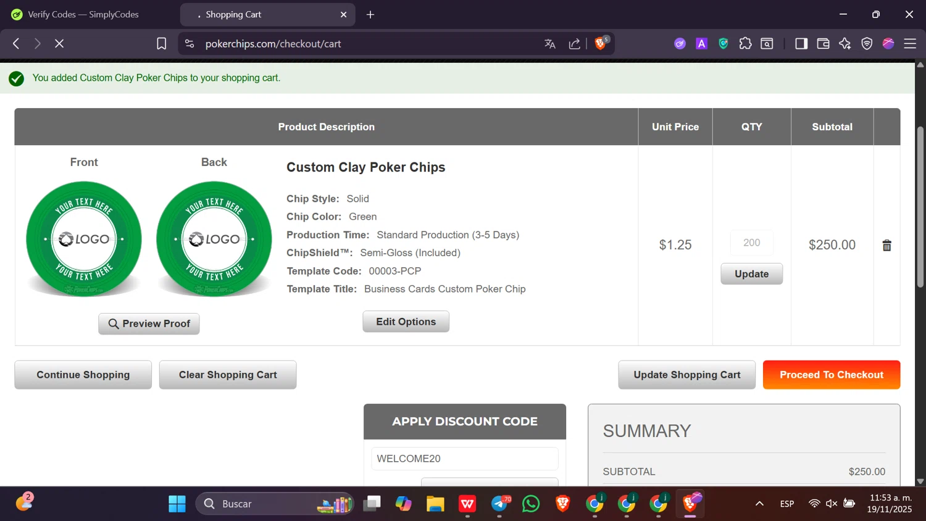Image resolution: width=926 pixels, height=521 pixels.
Task: Go back to the previous page
Action: (16, 43)
